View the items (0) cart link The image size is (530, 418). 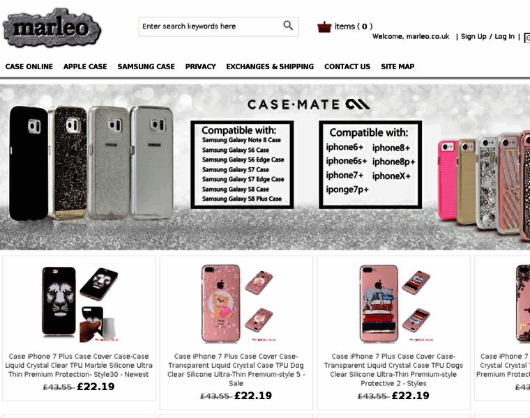354,26
